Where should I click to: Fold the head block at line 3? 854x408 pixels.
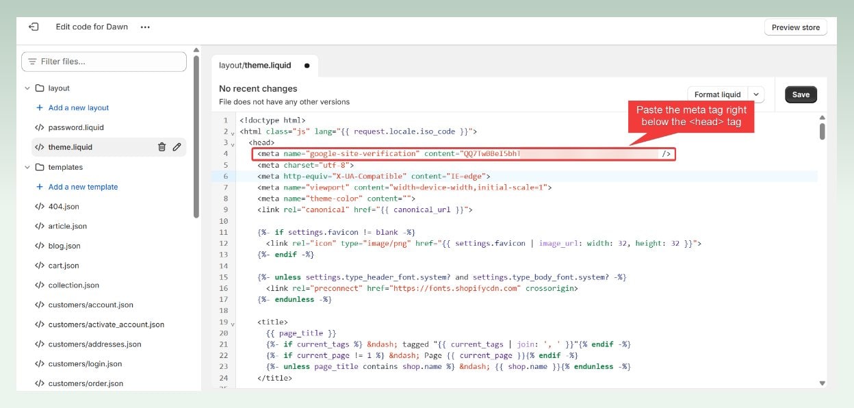click(x=233, y=143)
